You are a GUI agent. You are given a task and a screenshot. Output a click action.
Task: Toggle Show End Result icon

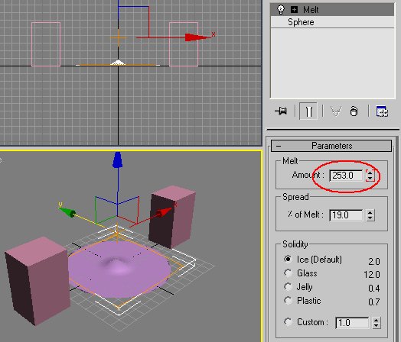point(308,111)
